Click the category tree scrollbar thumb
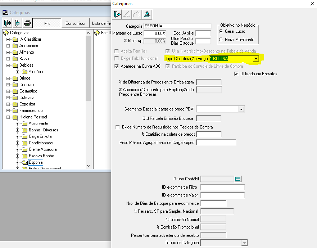The width and height of the screenshot is (317, 248). pos(89,68)
